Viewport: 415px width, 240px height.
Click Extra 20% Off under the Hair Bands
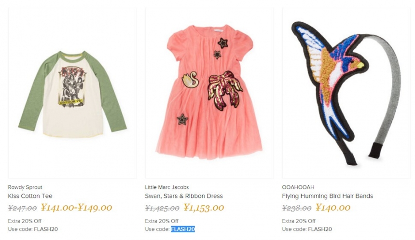(299, 221)
